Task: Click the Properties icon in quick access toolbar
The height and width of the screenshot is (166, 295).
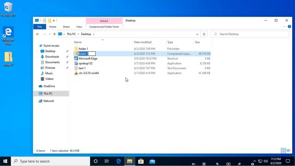Action: 44,20
